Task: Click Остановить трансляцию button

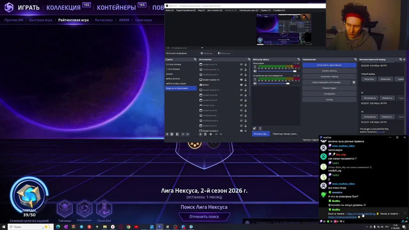Action: tap(329, 65)
